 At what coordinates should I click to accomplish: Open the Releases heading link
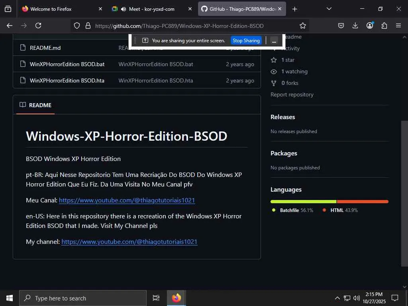[x=283, y=117]
